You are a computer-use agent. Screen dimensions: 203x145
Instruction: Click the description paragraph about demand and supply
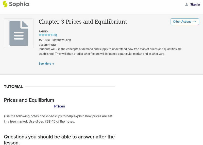tap(110, 51)
